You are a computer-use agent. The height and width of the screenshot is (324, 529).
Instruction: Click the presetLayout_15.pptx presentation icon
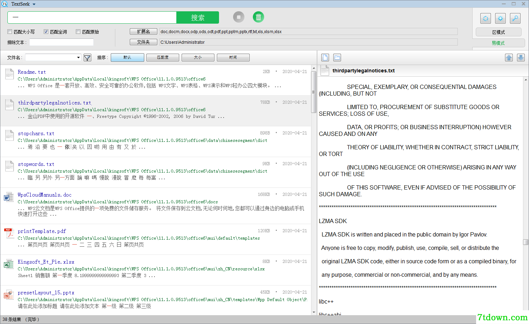coord(8,295)
